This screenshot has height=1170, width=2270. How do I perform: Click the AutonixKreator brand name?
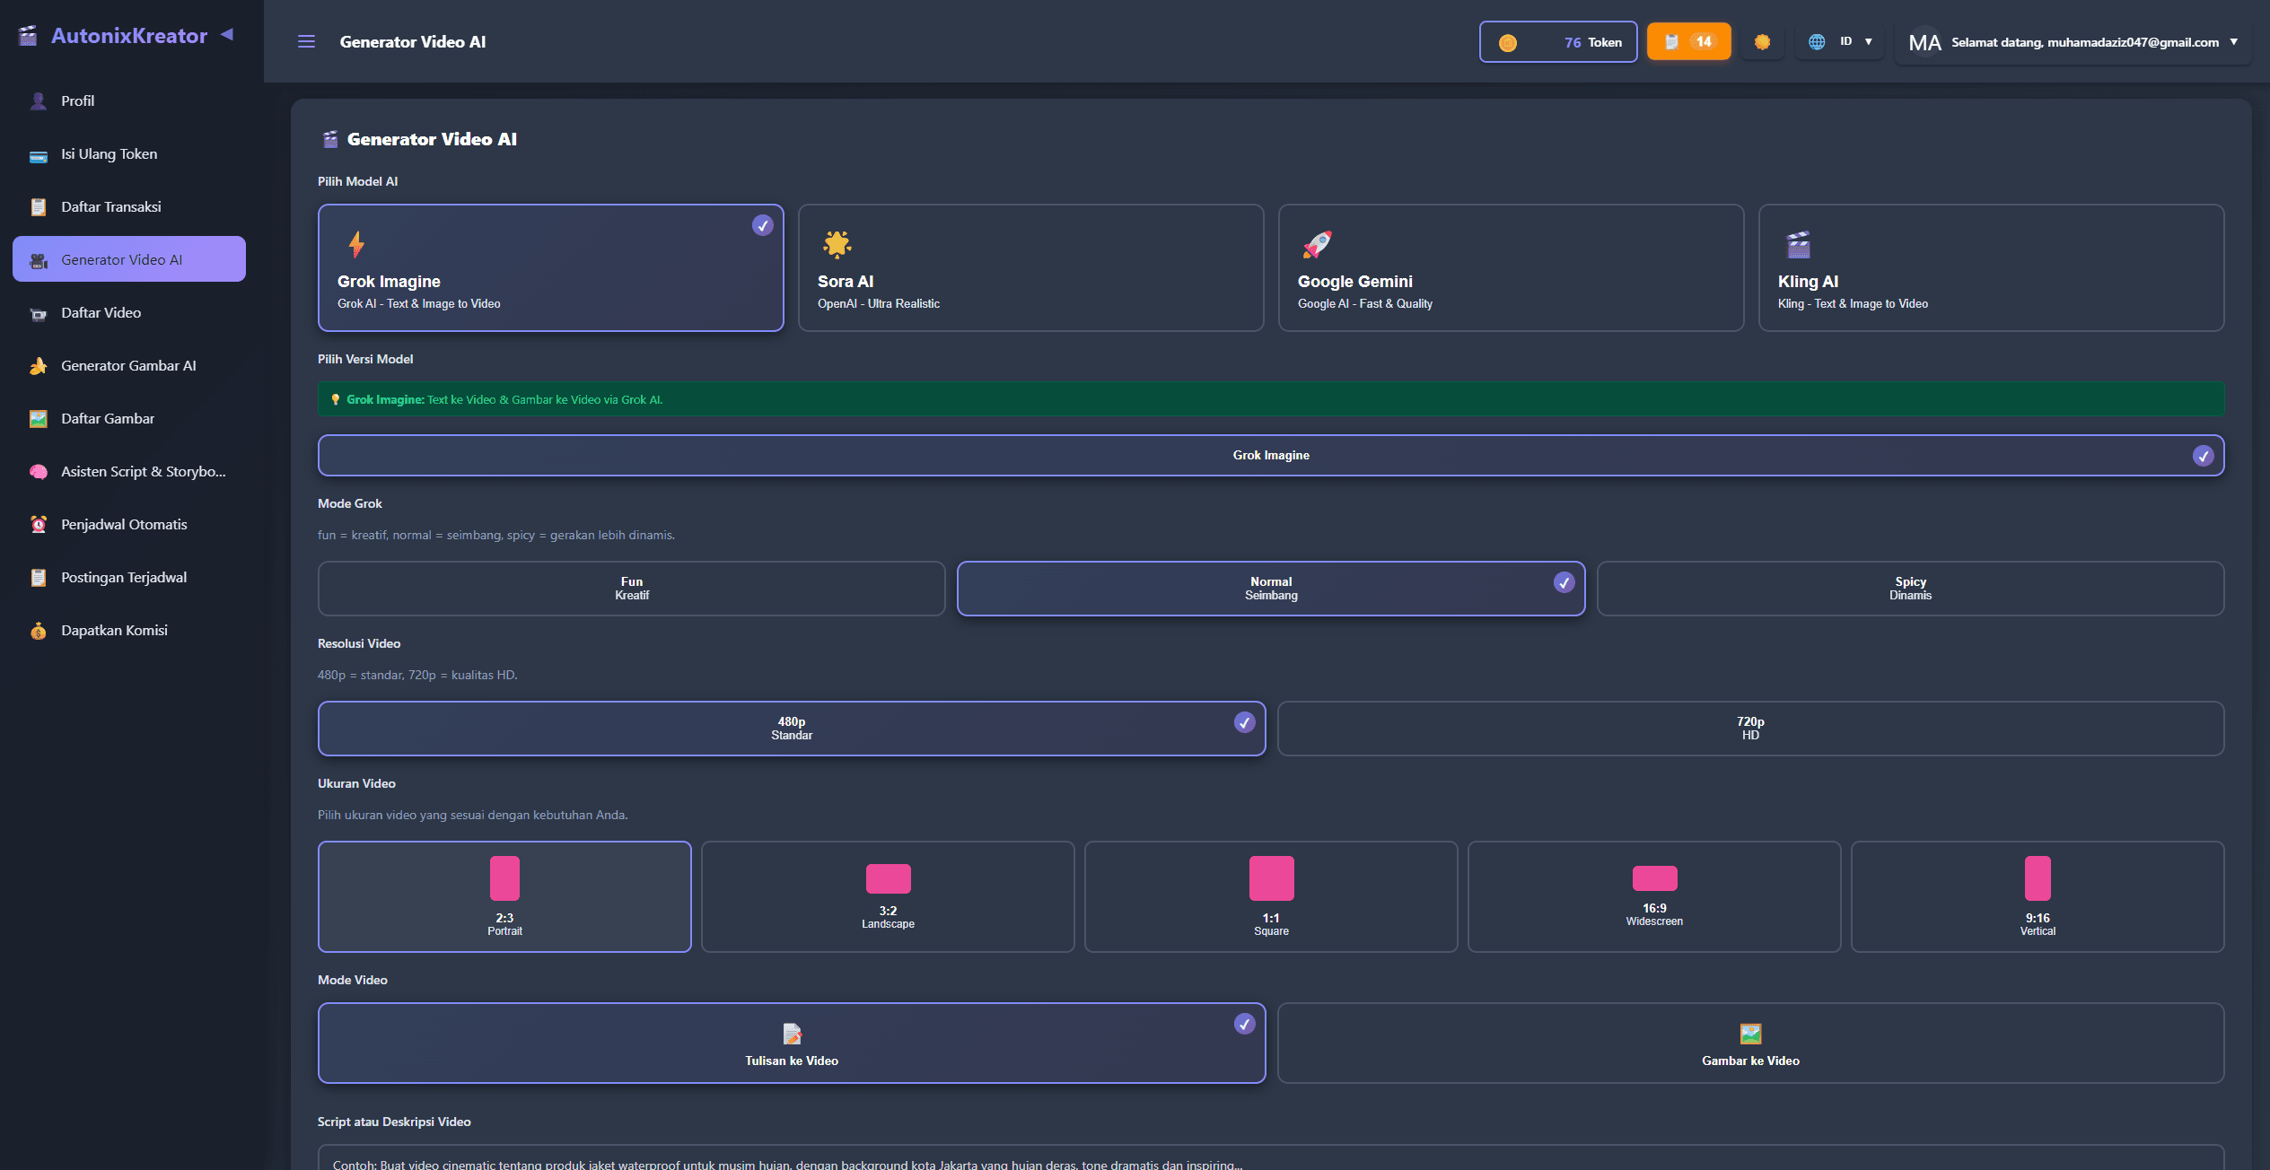129,36
